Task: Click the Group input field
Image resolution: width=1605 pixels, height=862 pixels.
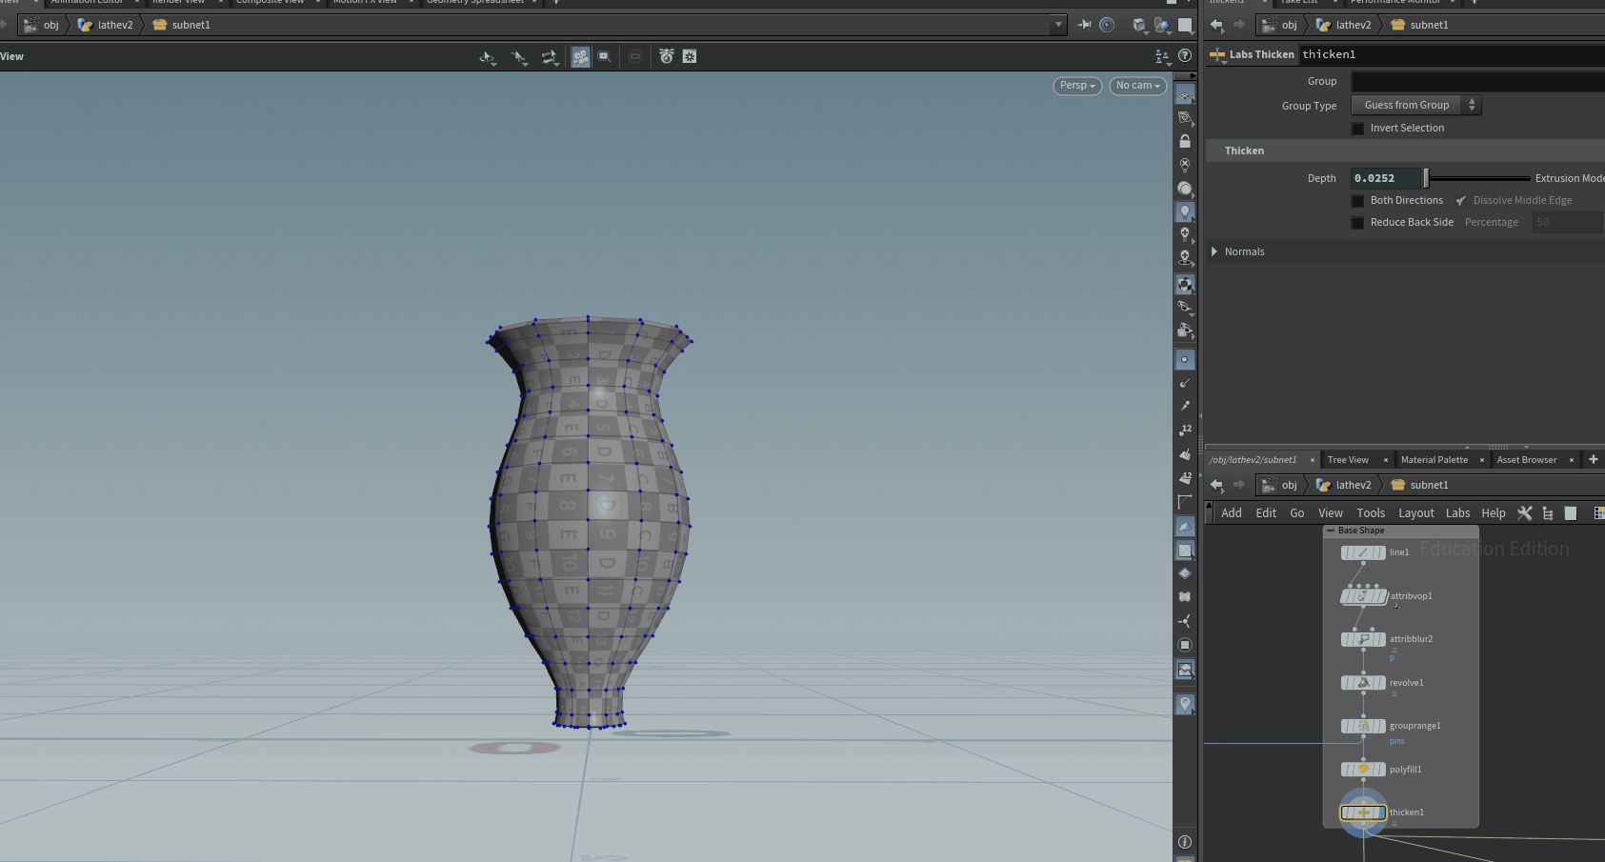Action: coord(1477,82)
